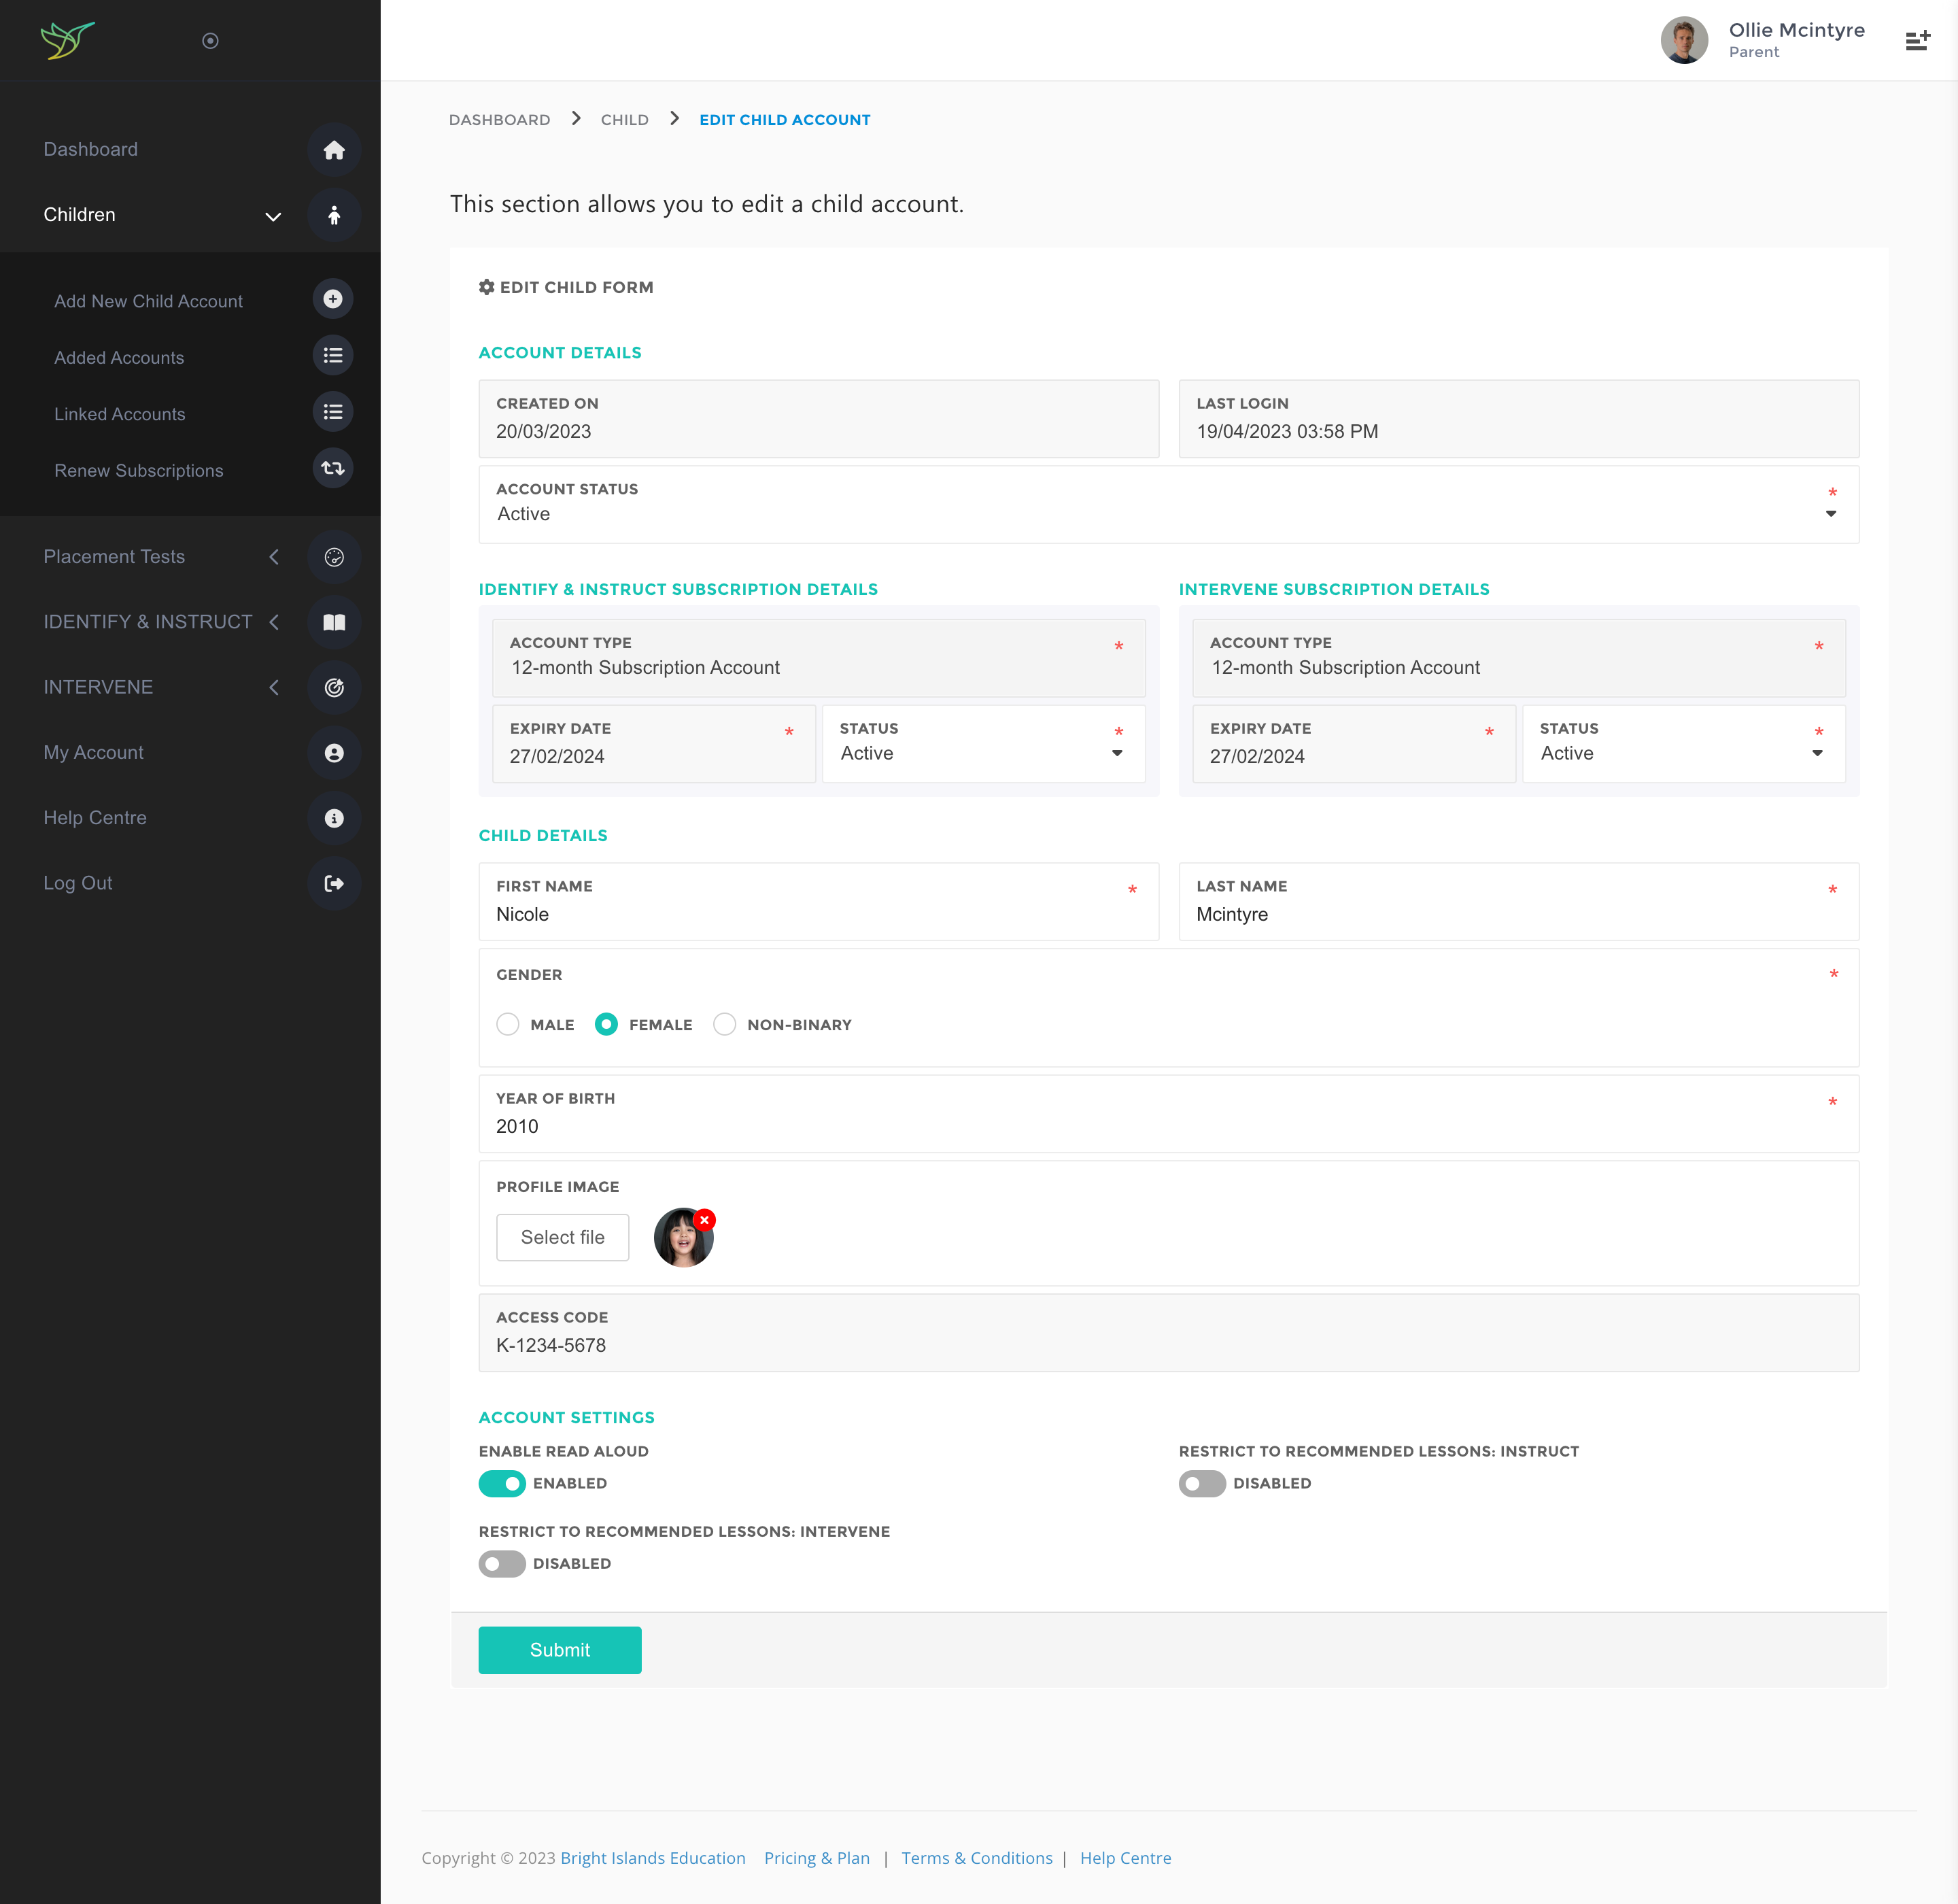The width and height of the screenshot is (1958, 1904).
Task: Click the Log Out exit icon
Action: point(334,883)
